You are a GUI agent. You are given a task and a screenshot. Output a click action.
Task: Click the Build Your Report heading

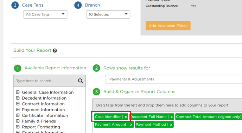[32, 50]
